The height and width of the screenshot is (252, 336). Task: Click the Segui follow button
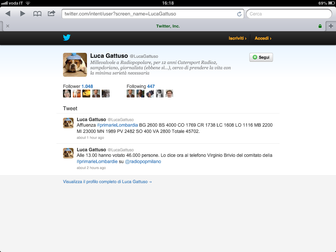click(x=261, y=57)
